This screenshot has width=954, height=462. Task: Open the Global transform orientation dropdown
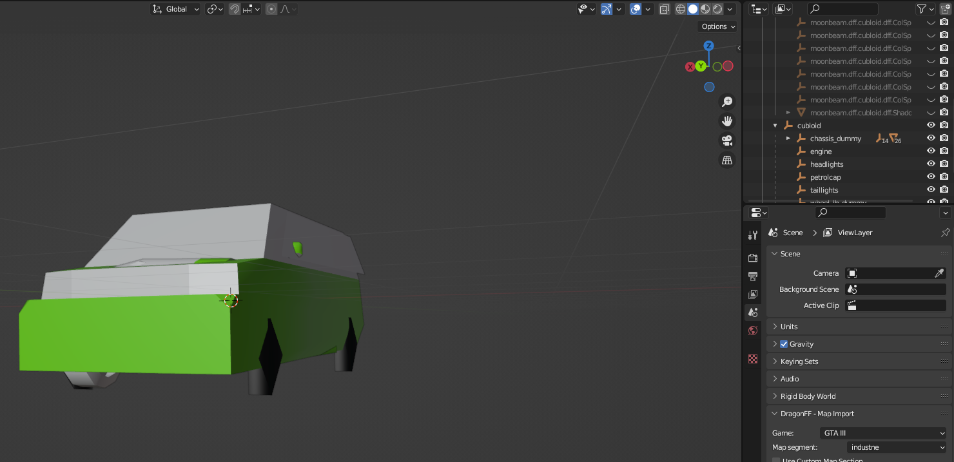[x=176, y=9]
